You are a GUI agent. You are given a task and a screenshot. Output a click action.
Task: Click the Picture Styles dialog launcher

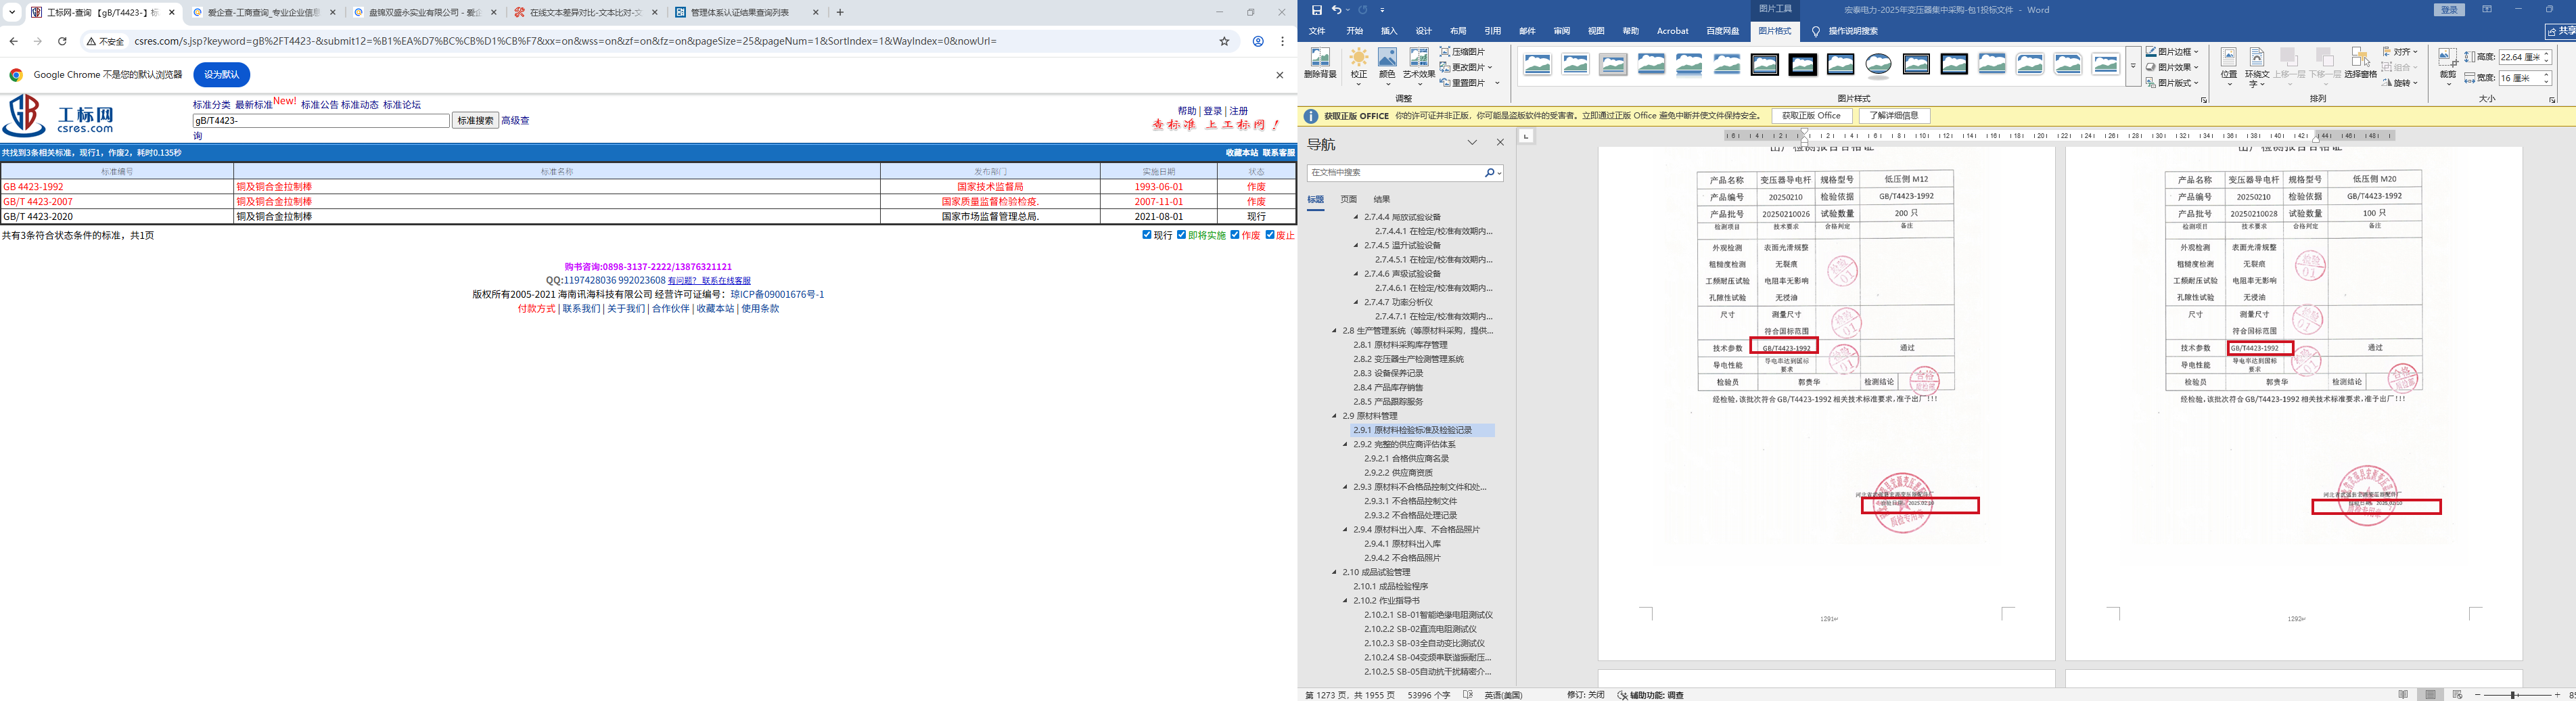tap(2204, 100)
